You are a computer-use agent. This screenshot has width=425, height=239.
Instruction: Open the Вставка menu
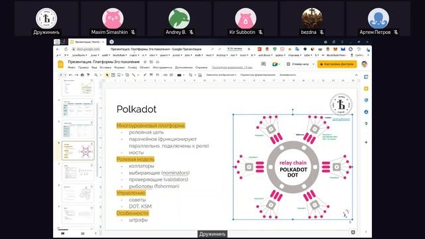[106, 68]
